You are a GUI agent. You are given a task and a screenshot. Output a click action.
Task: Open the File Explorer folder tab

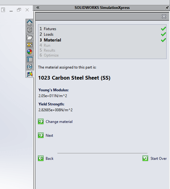pyautogui.click(x=30, y=37)
